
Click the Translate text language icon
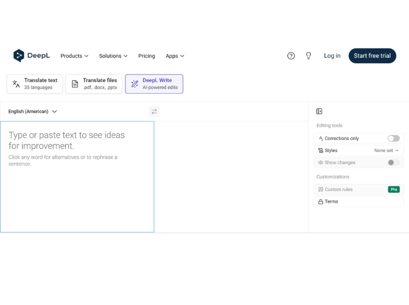(x=16, y=84)
